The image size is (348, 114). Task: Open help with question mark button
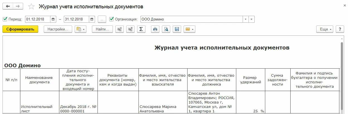pyautogui.click(x=340, y=29)
